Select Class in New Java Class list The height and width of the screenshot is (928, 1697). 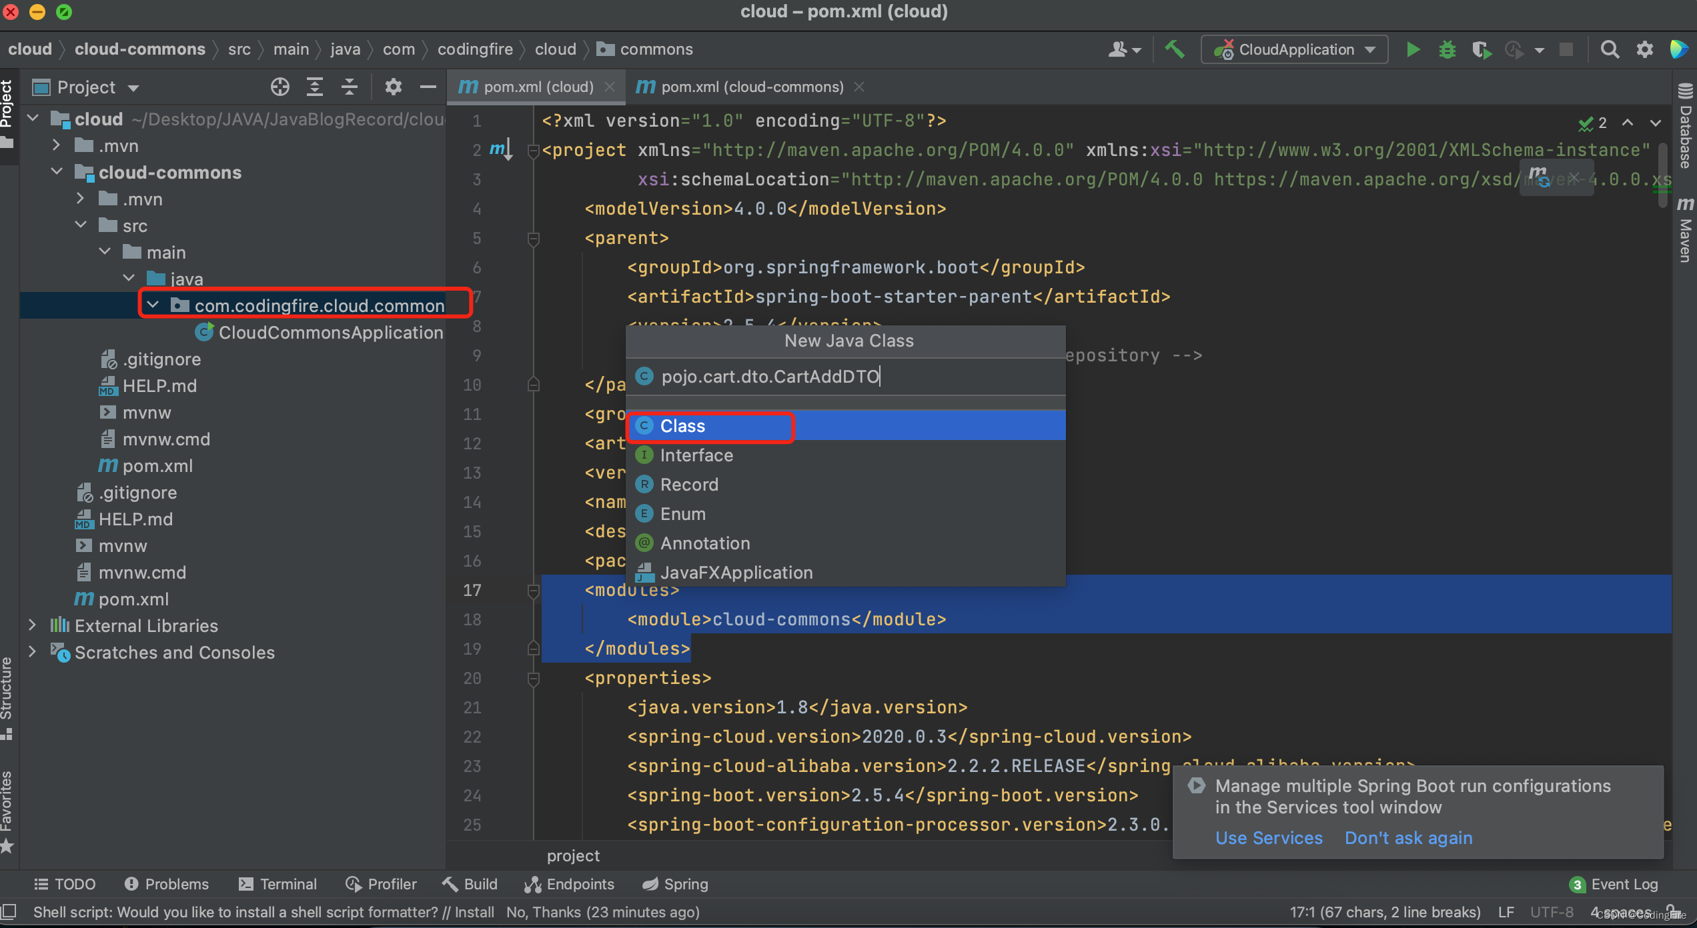[x=845, y=426]
